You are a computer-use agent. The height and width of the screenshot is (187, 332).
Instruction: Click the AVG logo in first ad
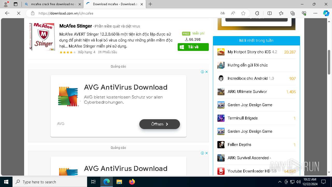point(68,97)
